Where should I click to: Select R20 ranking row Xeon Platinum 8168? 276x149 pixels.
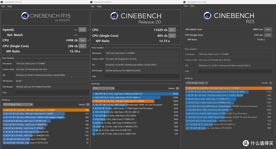(x=135, y=94)
